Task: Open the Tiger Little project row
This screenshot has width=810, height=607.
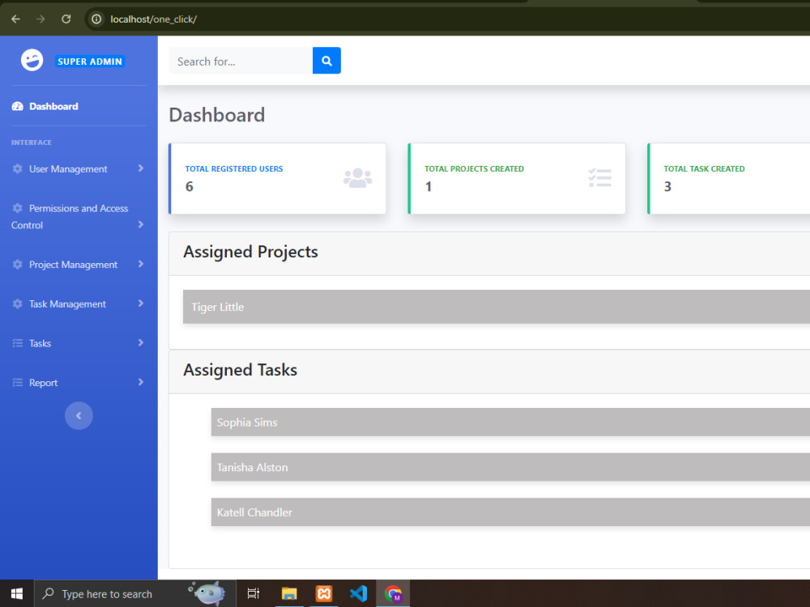Action: tap(496, 307)
